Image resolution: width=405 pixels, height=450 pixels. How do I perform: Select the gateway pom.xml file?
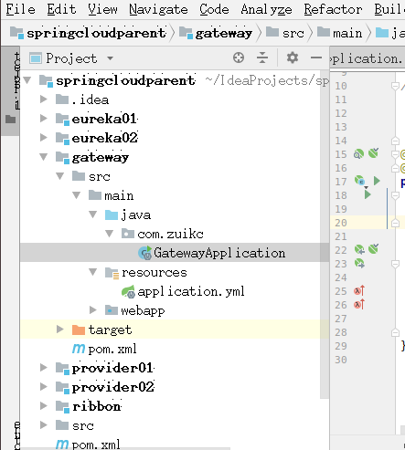(112, 349)
